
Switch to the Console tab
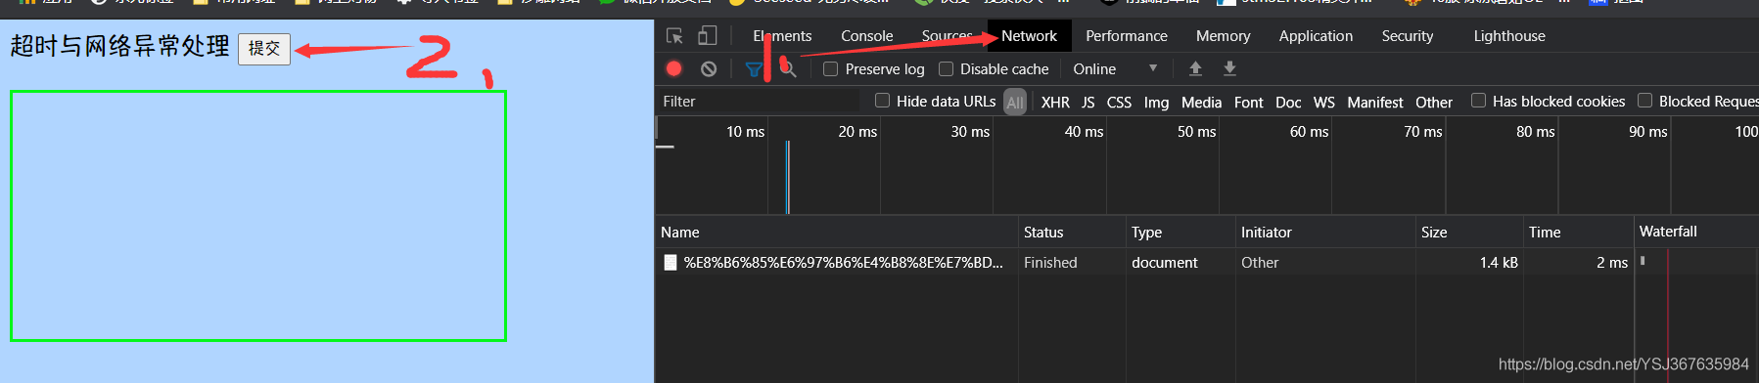point(866,36)
